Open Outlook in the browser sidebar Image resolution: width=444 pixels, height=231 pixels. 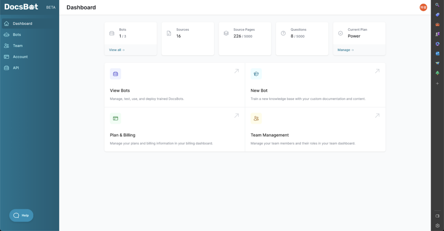437,53
